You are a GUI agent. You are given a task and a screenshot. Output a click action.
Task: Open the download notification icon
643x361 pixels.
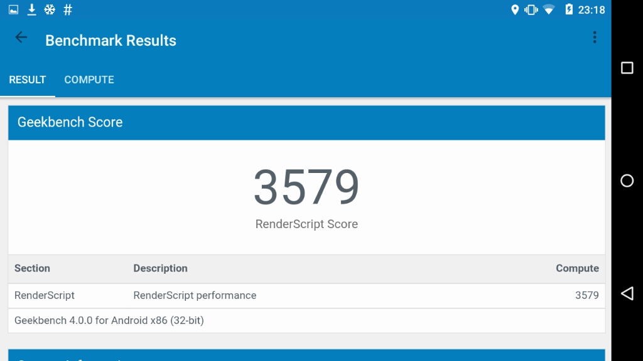point(31,10)
